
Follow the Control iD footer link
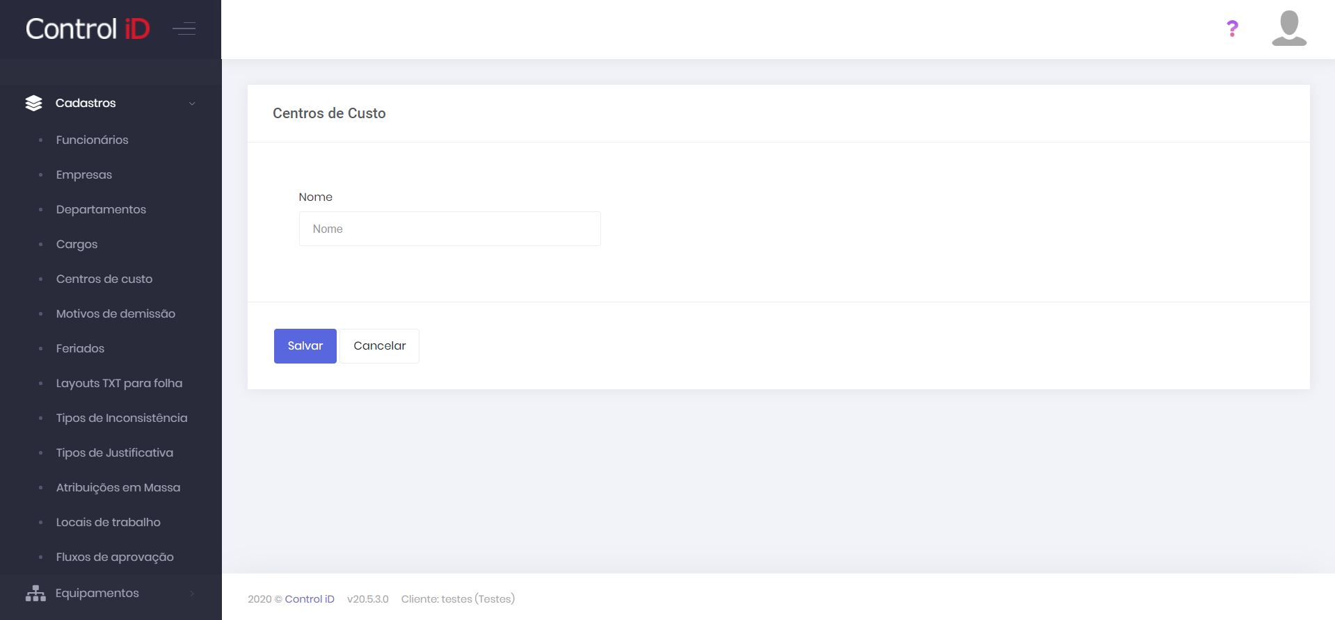310,599
